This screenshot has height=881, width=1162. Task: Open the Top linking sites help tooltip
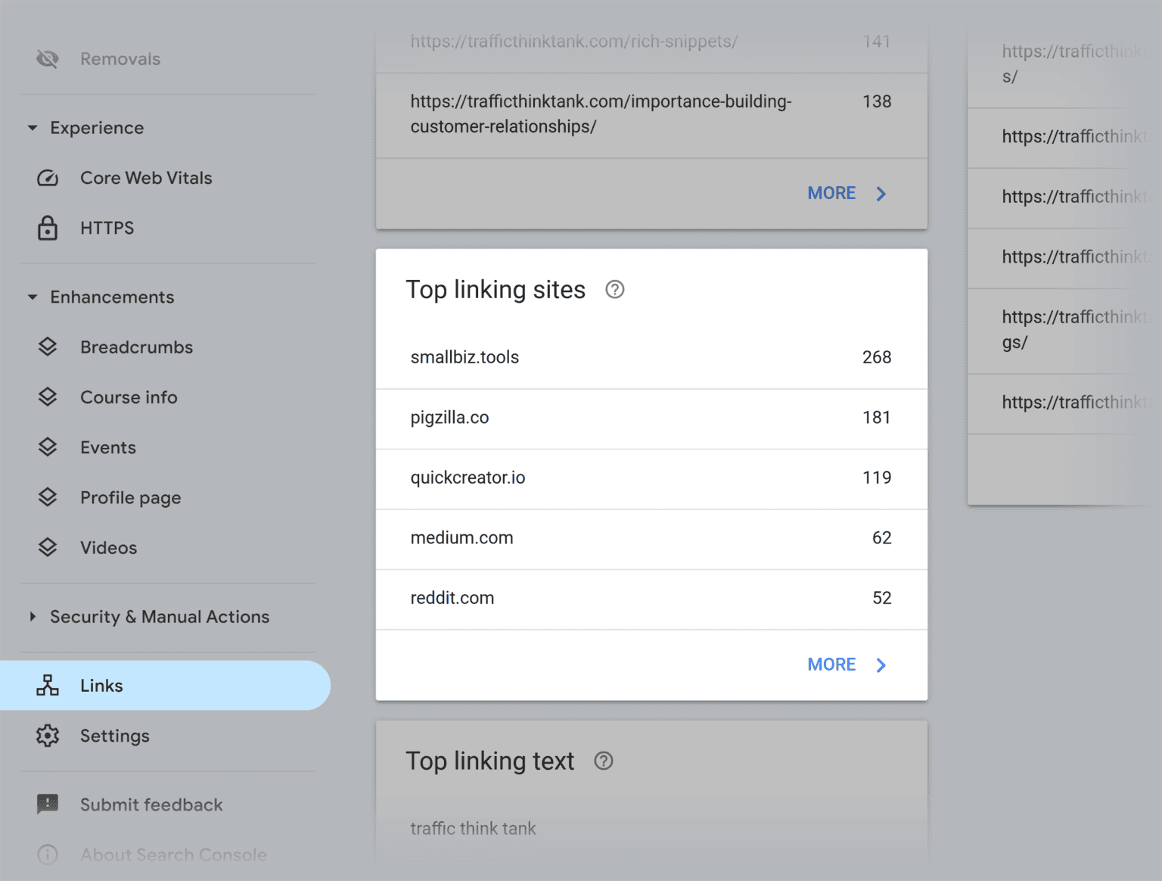[614, 289]
